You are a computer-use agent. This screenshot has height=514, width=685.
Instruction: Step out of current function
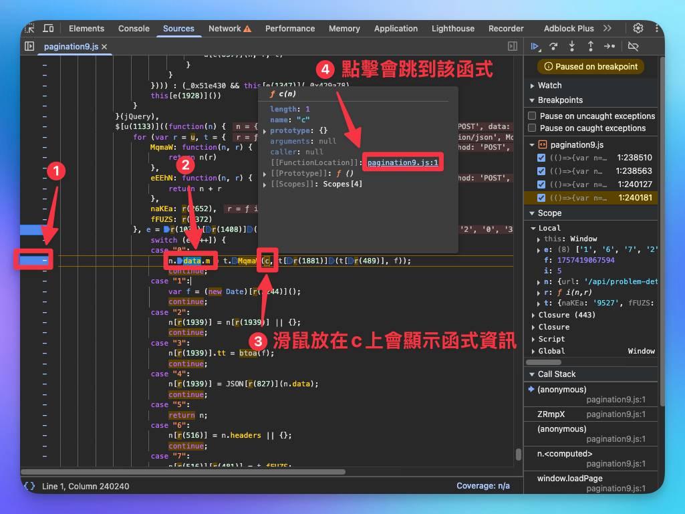coord(591,46)
